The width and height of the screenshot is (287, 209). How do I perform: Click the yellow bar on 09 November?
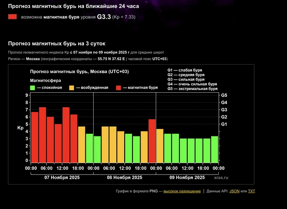pos(160,146)
